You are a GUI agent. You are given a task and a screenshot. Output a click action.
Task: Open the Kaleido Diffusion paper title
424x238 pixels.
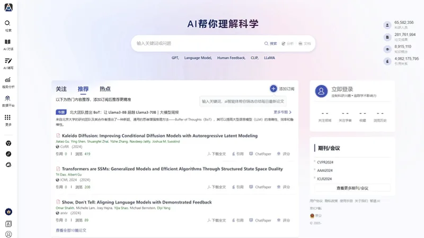[x=160, y=136]
